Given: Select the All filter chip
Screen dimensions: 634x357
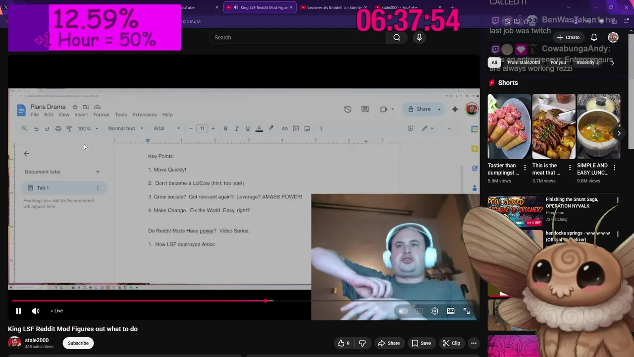Looking at the screenshot, I should (x=494, y=62).
